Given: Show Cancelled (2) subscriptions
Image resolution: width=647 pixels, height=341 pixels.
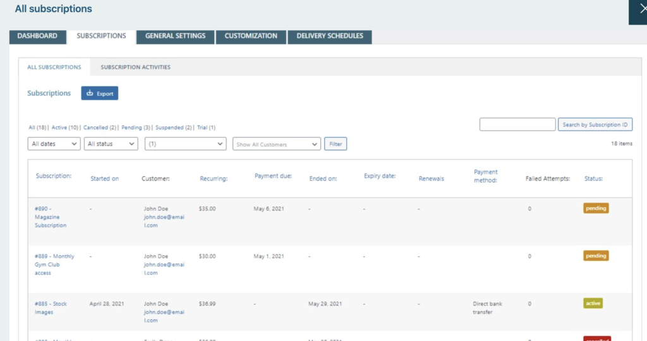Looking at the screenshot, I should click(x=99, y=128).
